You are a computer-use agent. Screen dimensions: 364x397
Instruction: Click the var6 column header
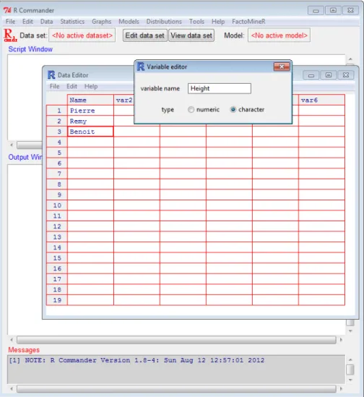(321, 100)
